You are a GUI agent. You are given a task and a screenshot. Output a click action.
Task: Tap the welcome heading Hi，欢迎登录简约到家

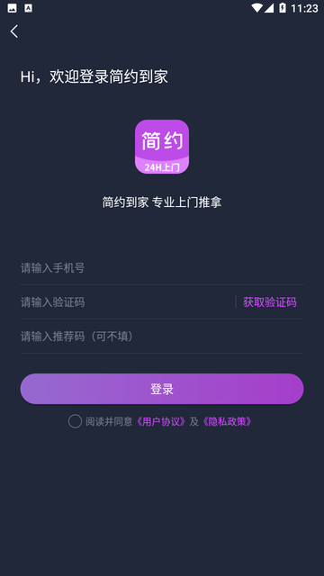pyautogui.click(x=94, y=77)
